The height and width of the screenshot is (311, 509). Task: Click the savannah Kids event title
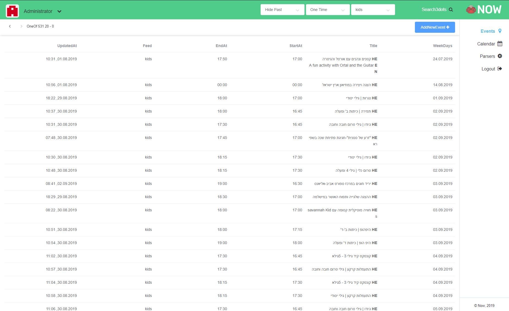(x=342, y=213)
